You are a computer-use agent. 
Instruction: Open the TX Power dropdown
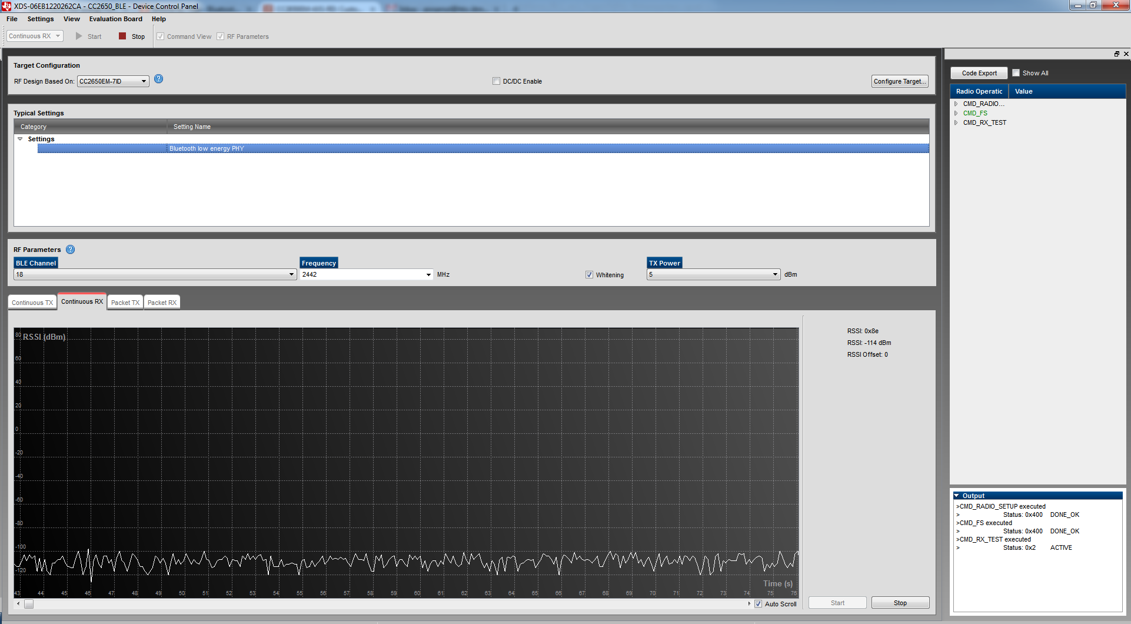point(714,275)
